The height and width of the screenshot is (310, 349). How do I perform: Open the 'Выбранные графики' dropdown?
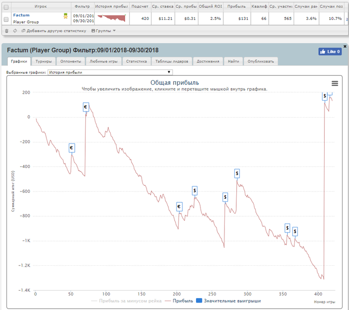[110, 72]
